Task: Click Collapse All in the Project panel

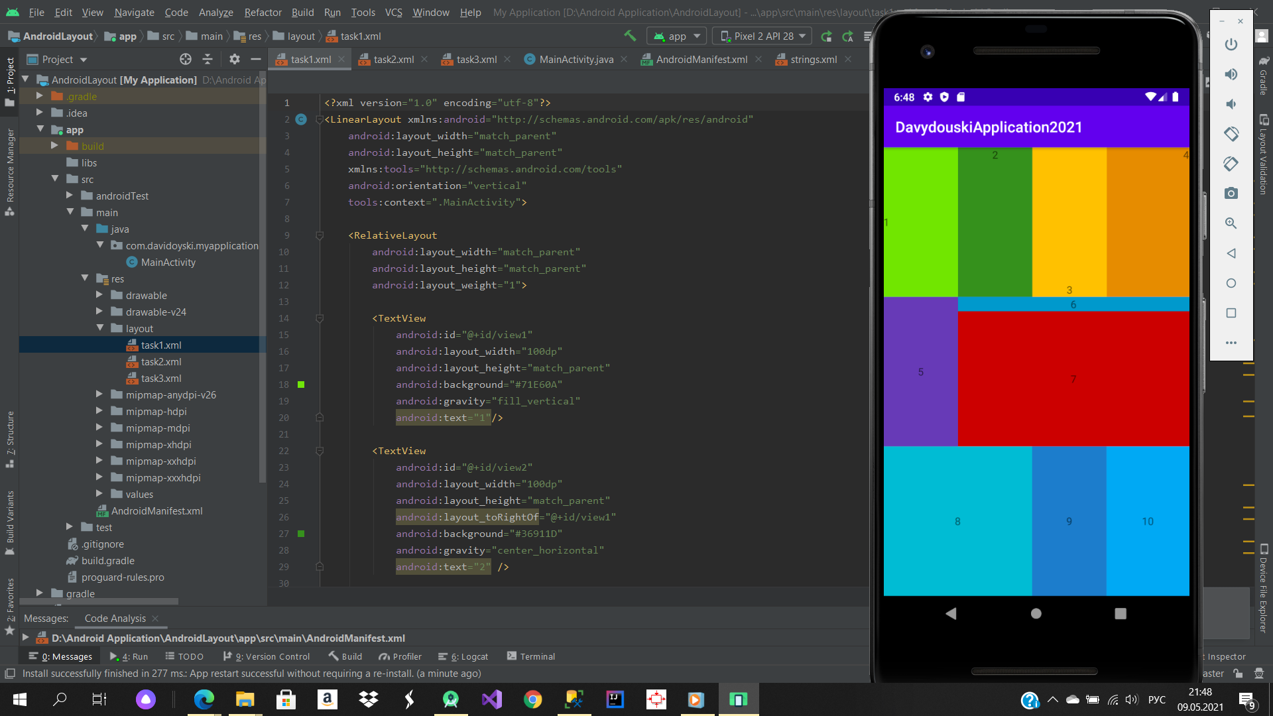Action: pyautogui.click(x=208, y=59)
